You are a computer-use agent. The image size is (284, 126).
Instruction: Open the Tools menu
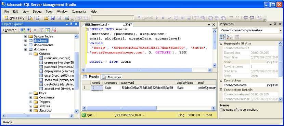[x=49, y=12]
